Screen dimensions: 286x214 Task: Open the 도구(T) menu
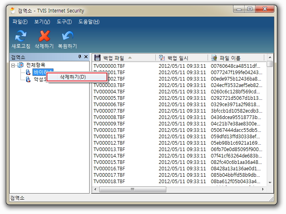tap(64, 22)
